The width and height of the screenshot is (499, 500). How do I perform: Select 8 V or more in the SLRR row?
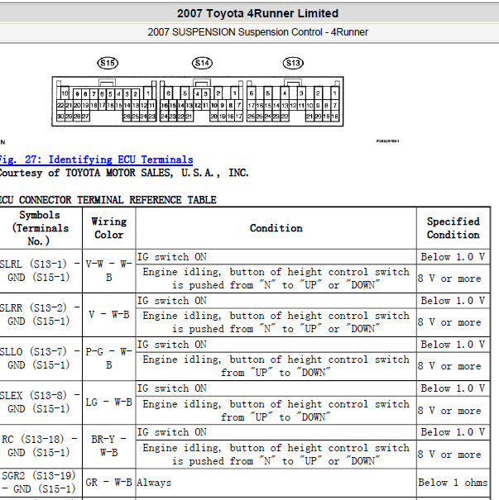tap(453, 322)
